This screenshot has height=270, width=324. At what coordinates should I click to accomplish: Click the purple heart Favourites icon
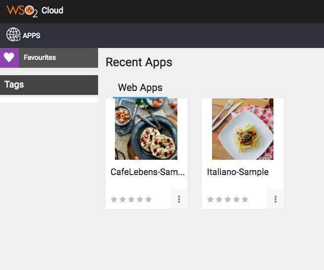9,58
